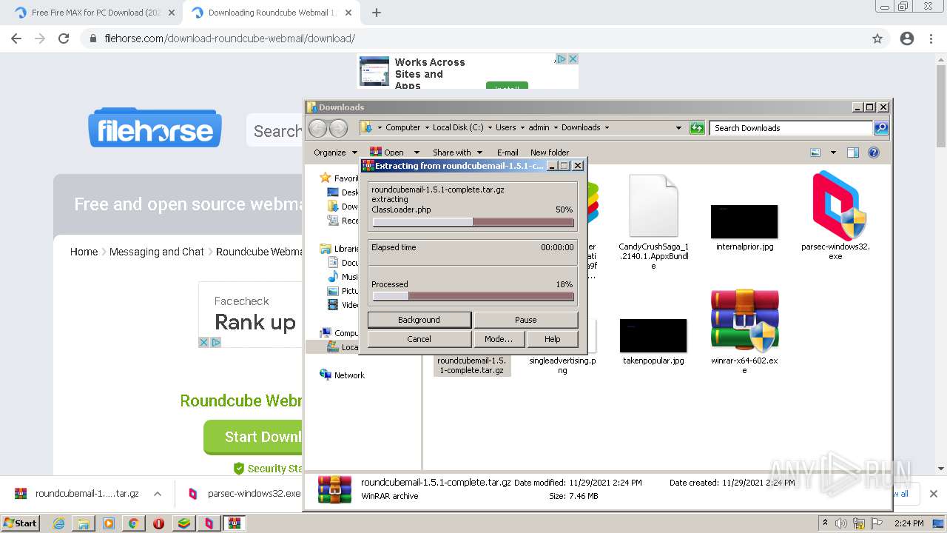Click parsec-windows32.exe in downloads bar

point(254,494)
